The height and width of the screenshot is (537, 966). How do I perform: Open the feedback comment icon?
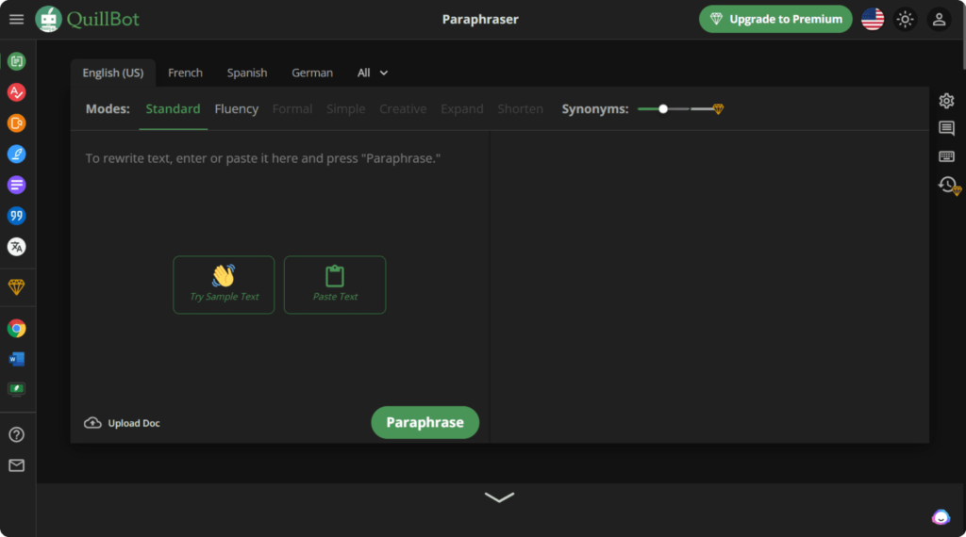(x=946, y=128)
